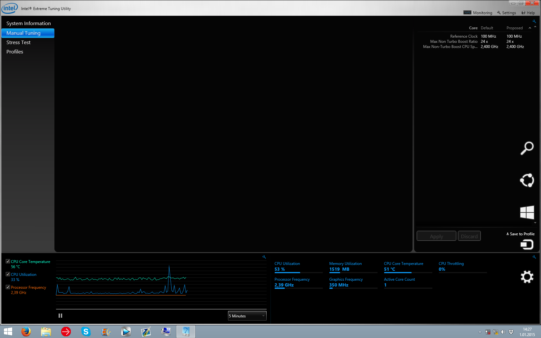Image resolution: width=541 pixels, height=338 pixels.
Task: Uncheck CPU Core Temperature graph checkbox
Action: click(8, 261)
